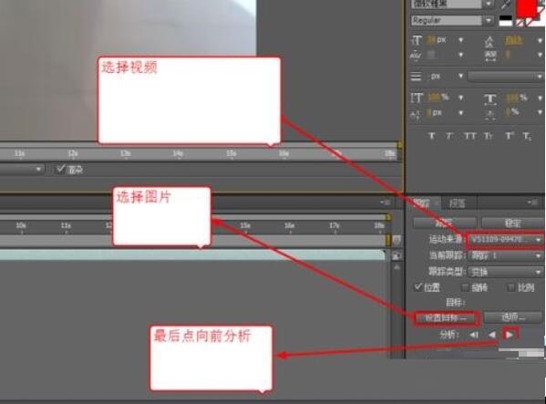Open the Regular font style dropdown
Screen dimensions: 546x404
(x=489, y=21)
